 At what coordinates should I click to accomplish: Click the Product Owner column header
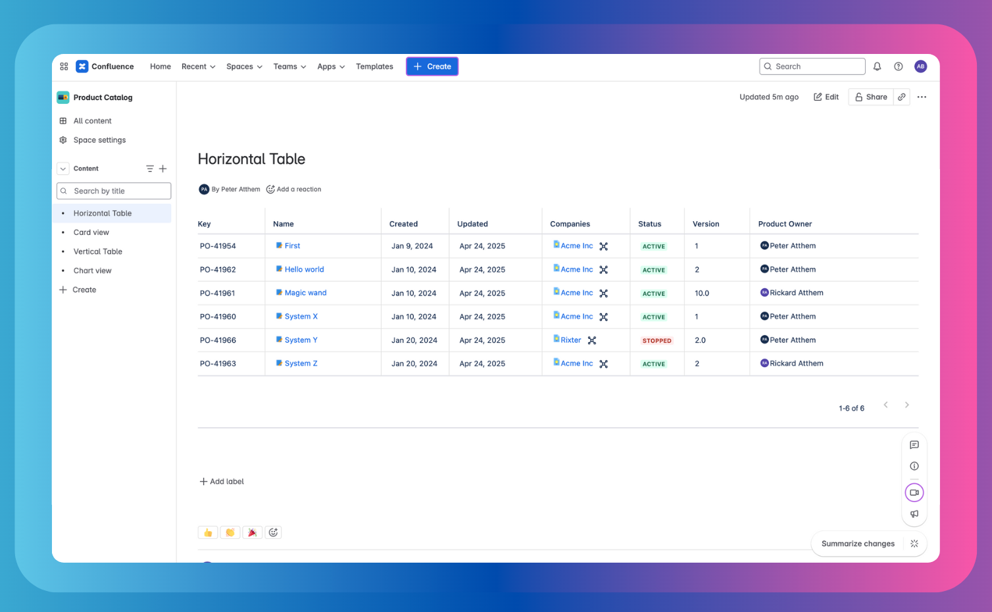click(785, 224)
